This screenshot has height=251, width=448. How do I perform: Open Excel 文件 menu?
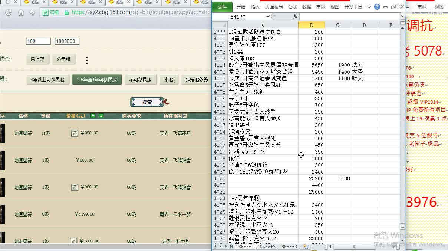tap(222, 7)
